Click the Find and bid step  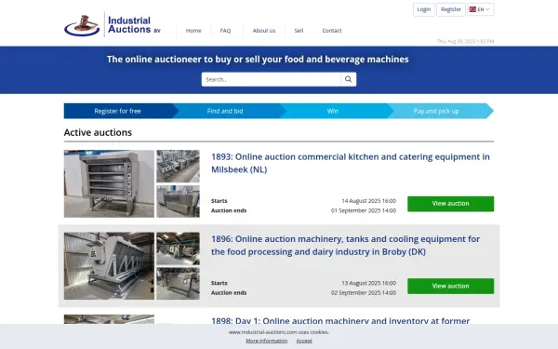(x=225, y=111)
